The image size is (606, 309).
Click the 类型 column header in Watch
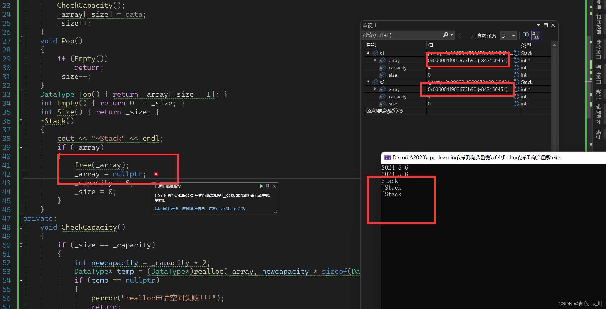(x=535, y=45)
